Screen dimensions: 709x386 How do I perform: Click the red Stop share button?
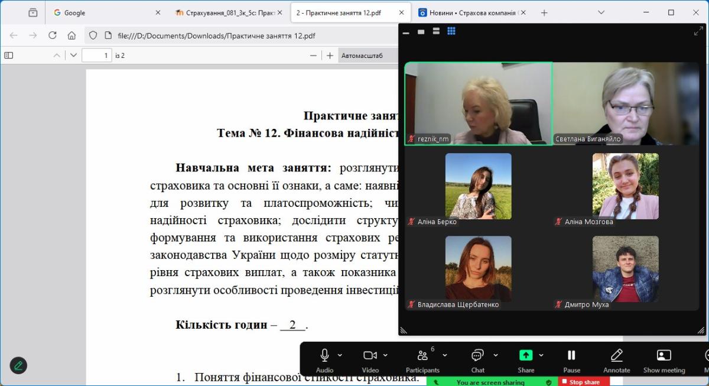click(584, 382)
